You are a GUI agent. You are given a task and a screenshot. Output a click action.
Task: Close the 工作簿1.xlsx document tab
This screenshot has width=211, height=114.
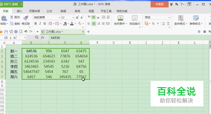pyautogui.click(x=83, y=32)
